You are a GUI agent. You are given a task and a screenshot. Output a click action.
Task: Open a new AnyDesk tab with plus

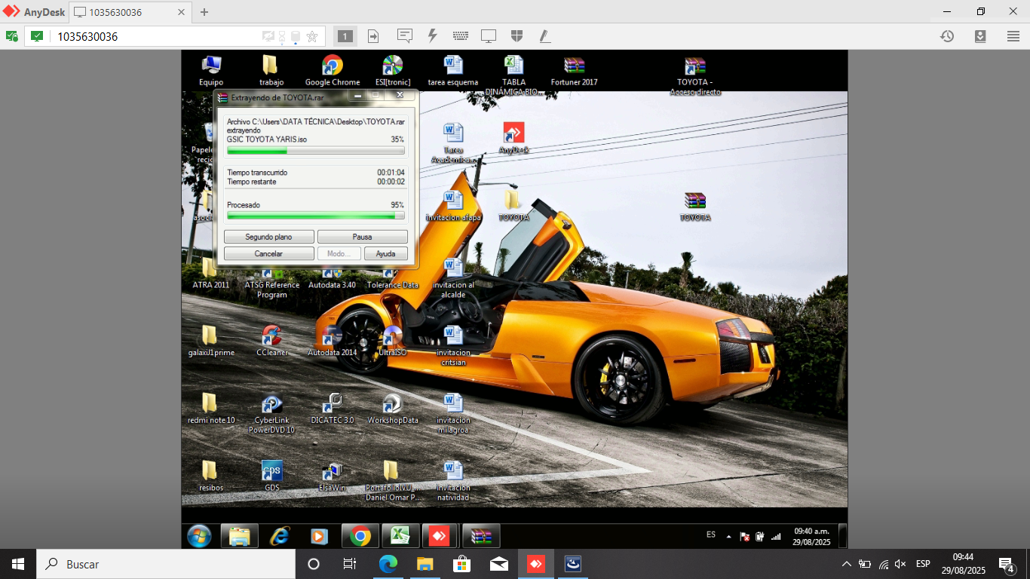tap(204, 12)
